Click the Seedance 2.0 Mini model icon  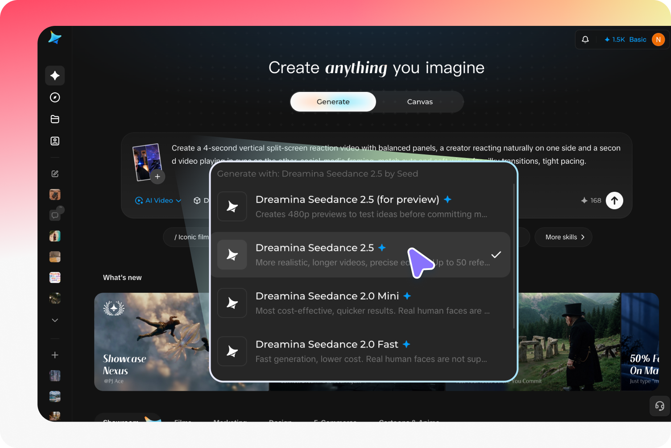tap(232, 303)
